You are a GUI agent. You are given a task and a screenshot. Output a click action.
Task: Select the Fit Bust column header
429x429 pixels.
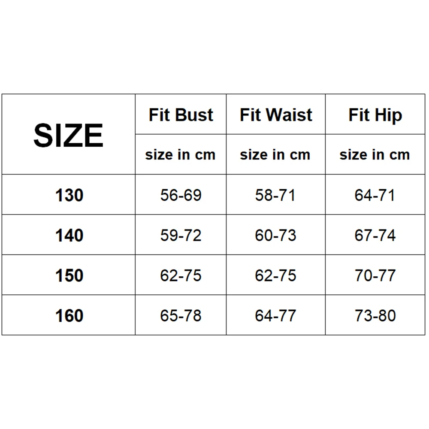(181, 115)
